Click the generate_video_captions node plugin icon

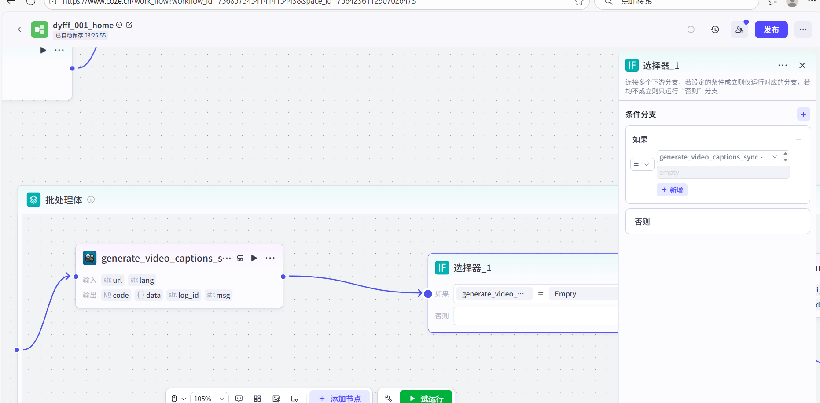(x=89, y=258)
